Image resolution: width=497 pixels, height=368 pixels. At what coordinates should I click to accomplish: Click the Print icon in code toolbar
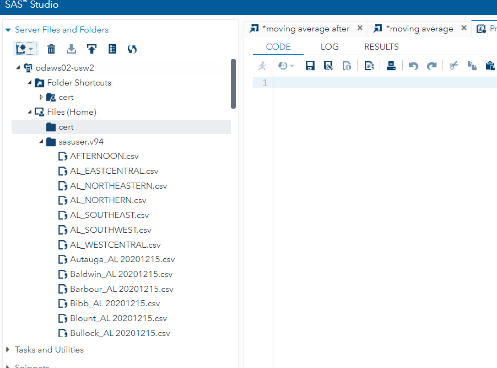[391, 66]
